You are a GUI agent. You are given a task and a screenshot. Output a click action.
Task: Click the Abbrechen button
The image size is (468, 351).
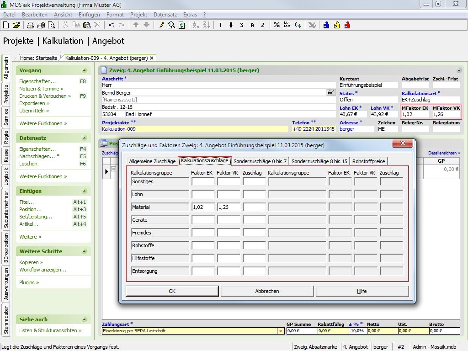click(x=267, y=291)
